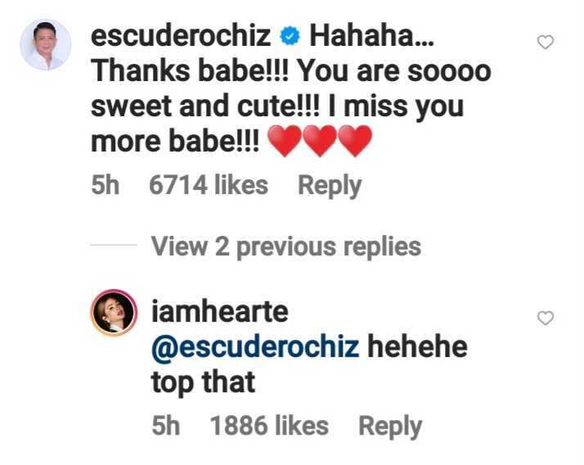The image size is (584, 465).
Task: Select the 'hehehe top that' reply text
Action: click(x=309, y=364)
